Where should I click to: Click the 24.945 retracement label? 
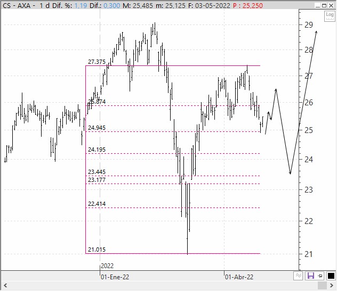pos(97,128)
